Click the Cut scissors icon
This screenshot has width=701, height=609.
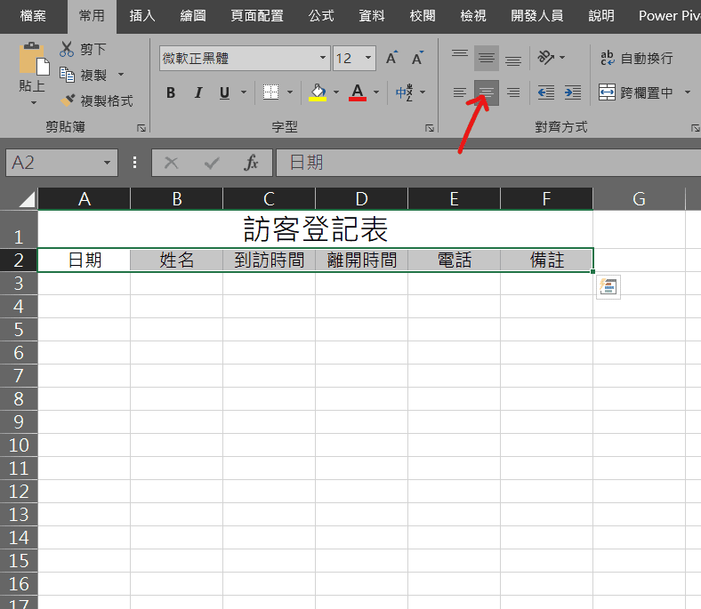(67, 49)
